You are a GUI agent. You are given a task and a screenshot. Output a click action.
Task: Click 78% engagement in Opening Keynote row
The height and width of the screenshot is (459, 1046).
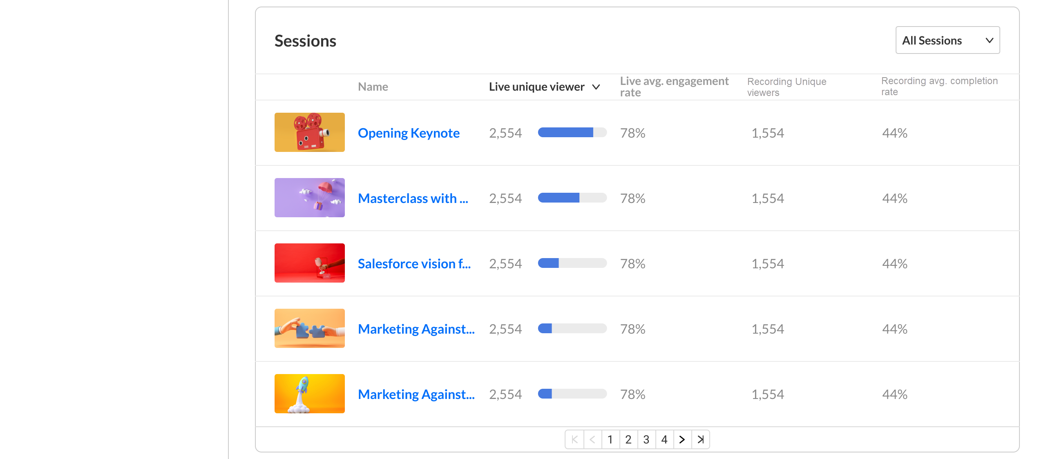click(x=633, y=133)
